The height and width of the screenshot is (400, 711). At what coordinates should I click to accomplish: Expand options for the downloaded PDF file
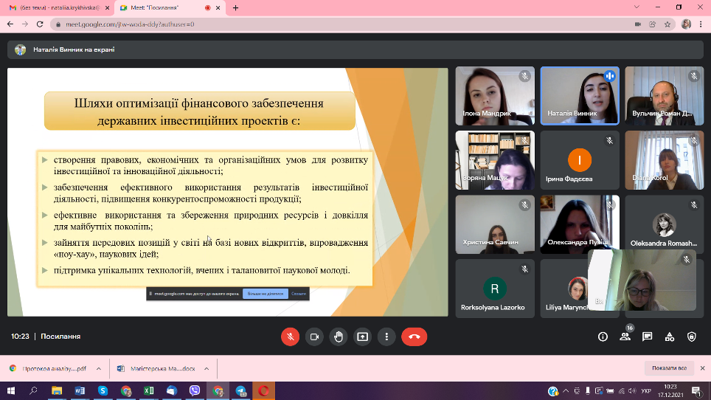tap(98, 368)
